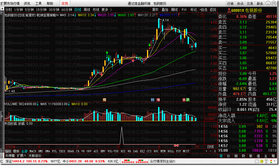The image size is (280, 166).
Task: Click the plus zoom-in button near 日线
Action: pyautogui.click(x=207, y=151)
